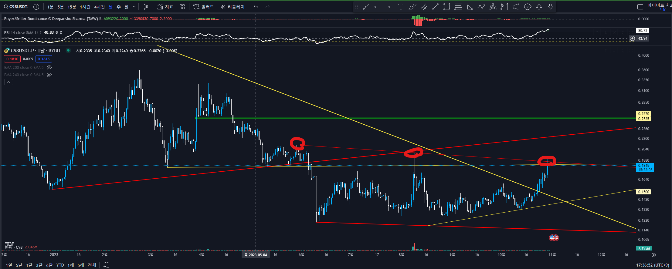The height and width of the screenshot is (269, 672).
Task: Select the 4시간 interval
Action: click(x=100, y=7)
